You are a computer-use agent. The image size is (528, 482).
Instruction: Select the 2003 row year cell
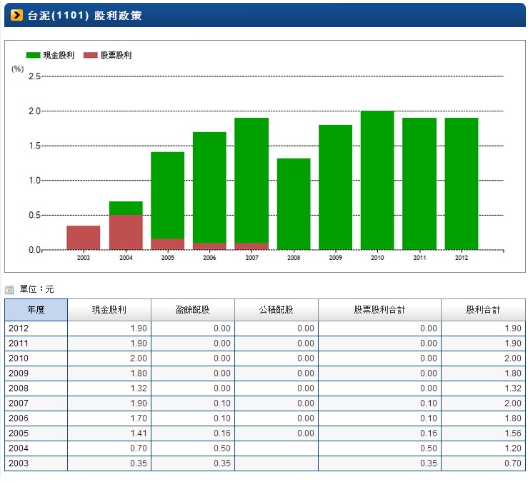pos(36,463)
